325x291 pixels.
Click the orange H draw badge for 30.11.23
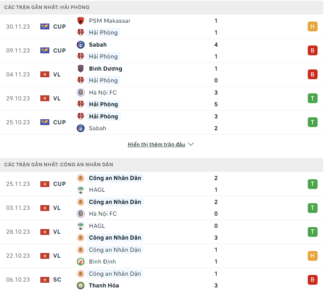[312, 27]
